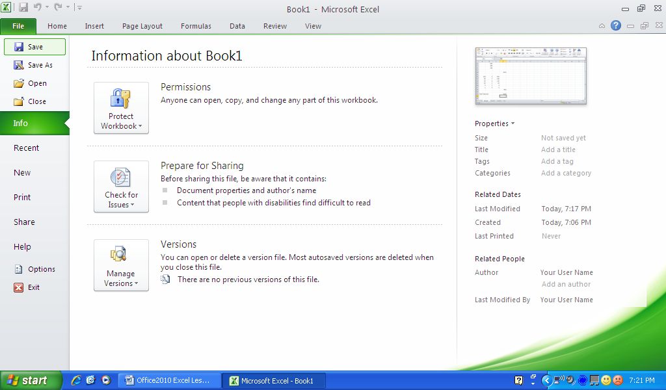Image resolution: width=666 pixels, height=390 pixels.
Task: Select the Data ribbon tab
Action: pyautogui.click(x=237, y=26)
